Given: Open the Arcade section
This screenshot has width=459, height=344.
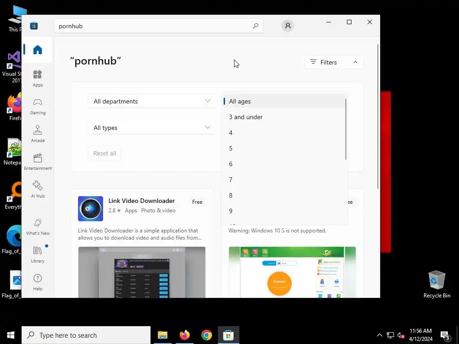Looking at the screenshot, I should (38, 134).
